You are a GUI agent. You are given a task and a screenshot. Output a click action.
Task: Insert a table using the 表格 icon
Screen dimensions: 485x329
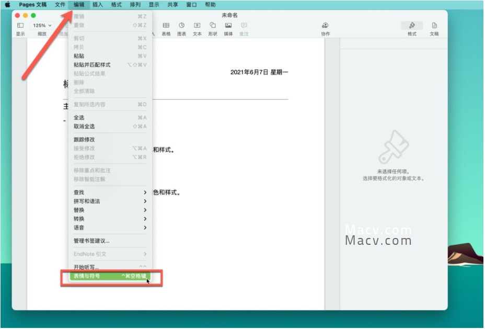coord(167,25)
